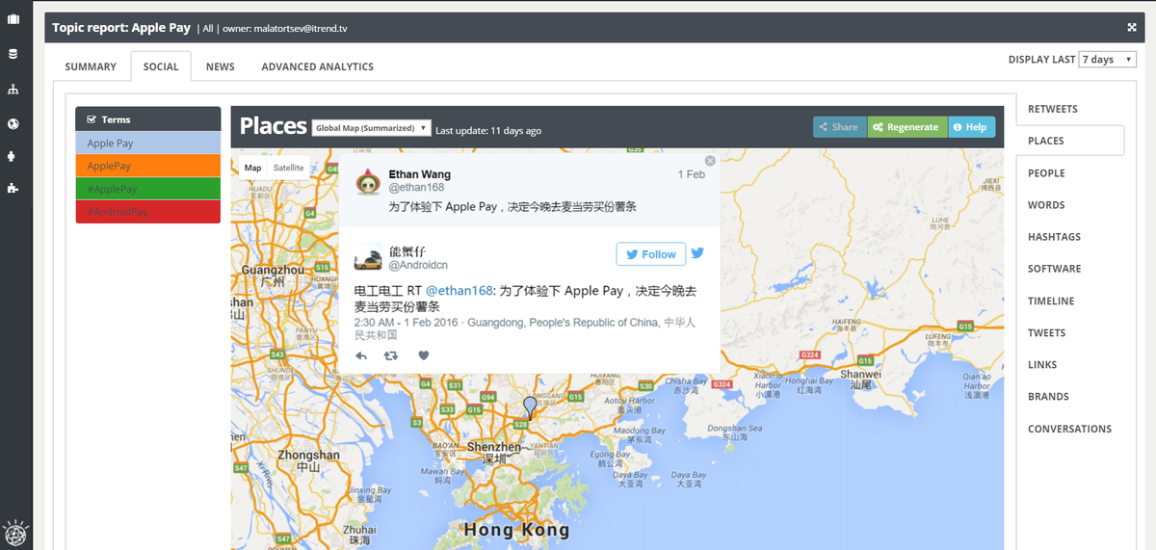Viewport: 1156px width, 550px height.
Task: Switch to the Social tab
Action: 161,67
